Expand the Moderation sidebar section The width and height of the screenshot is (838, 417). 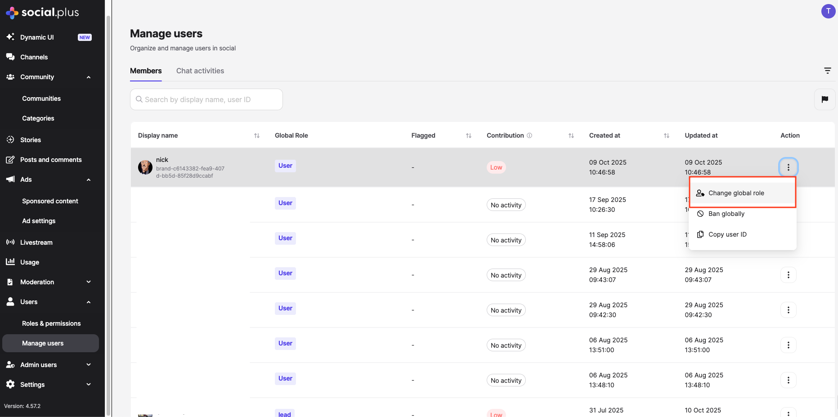(x=89, y=282)
